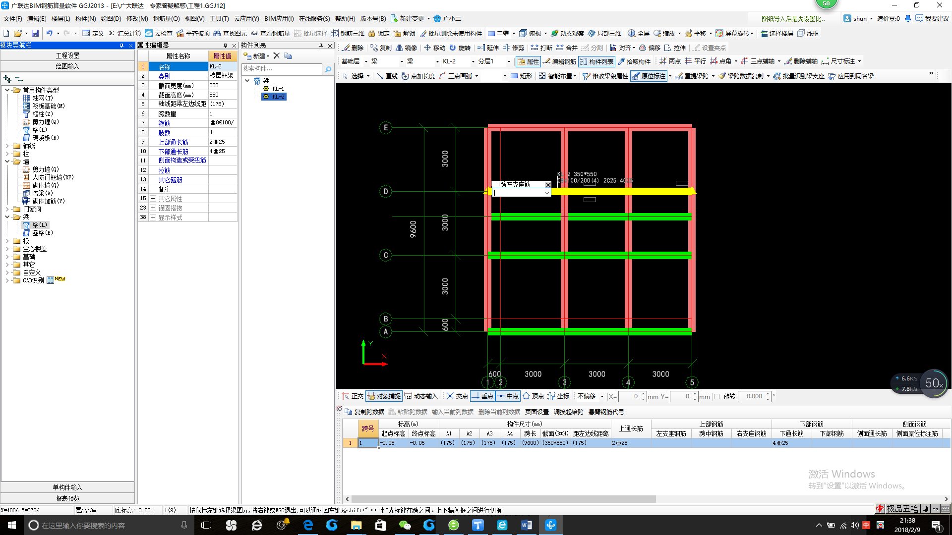Click 我要建议 suggestion link

tap(932, 19)
